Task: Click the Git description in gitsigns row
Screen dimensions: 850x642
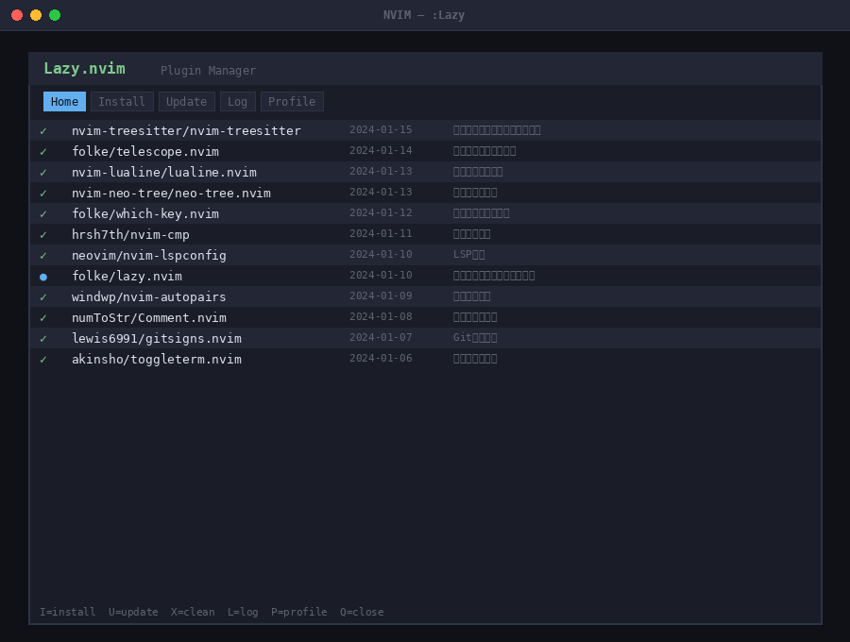Action: (x=475, y=338)
